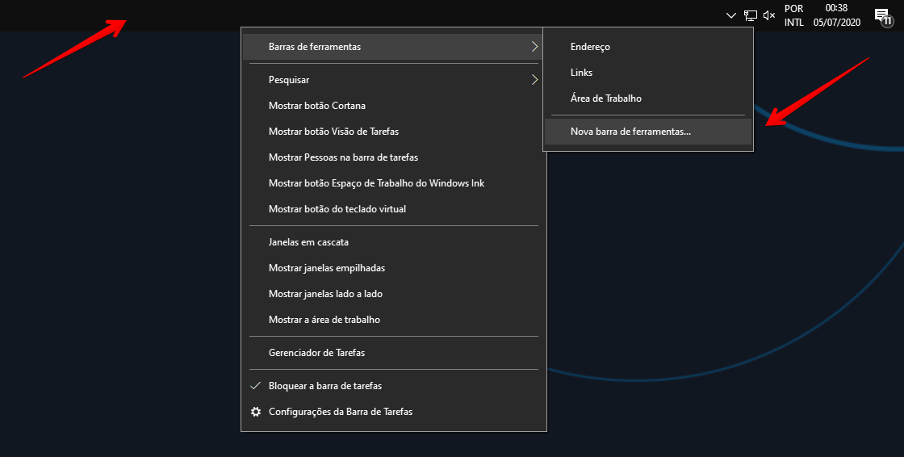The width and height of the screenshot is (904, 457).
Task: Select Nova barra de ferramentas option
Action: pyautogui.click(x=630, y=132)
